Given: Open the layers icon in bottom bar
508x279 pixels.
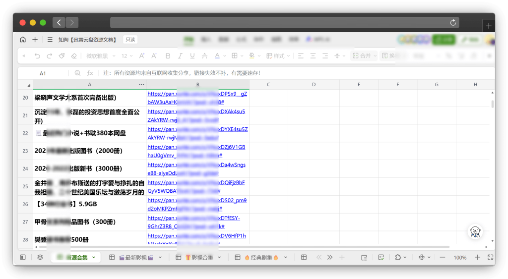Looking at the screenshot, I should click(40, 257).
